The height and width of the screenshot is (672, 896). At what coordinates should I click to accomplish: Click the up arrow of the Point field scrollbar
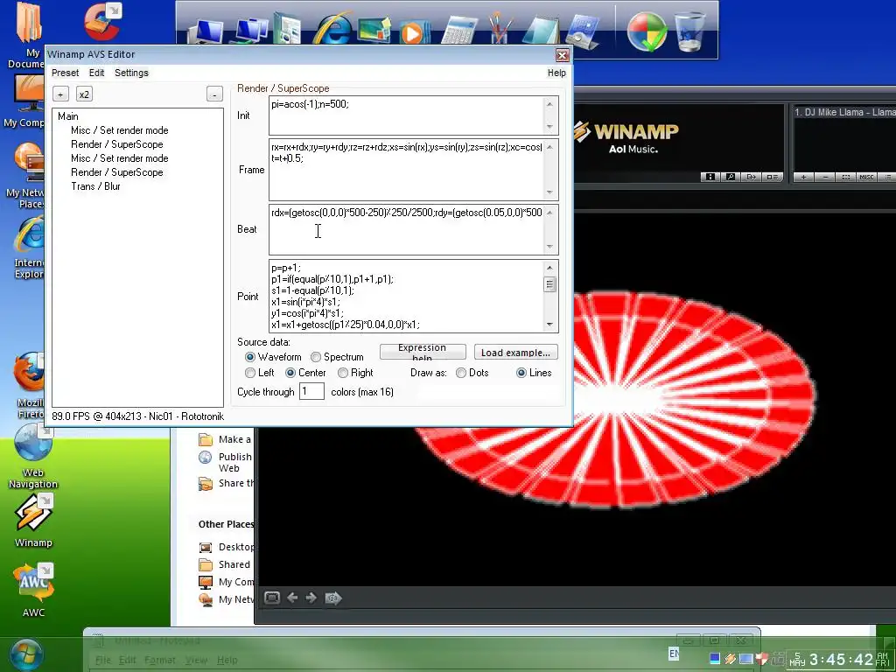(549, 268)
